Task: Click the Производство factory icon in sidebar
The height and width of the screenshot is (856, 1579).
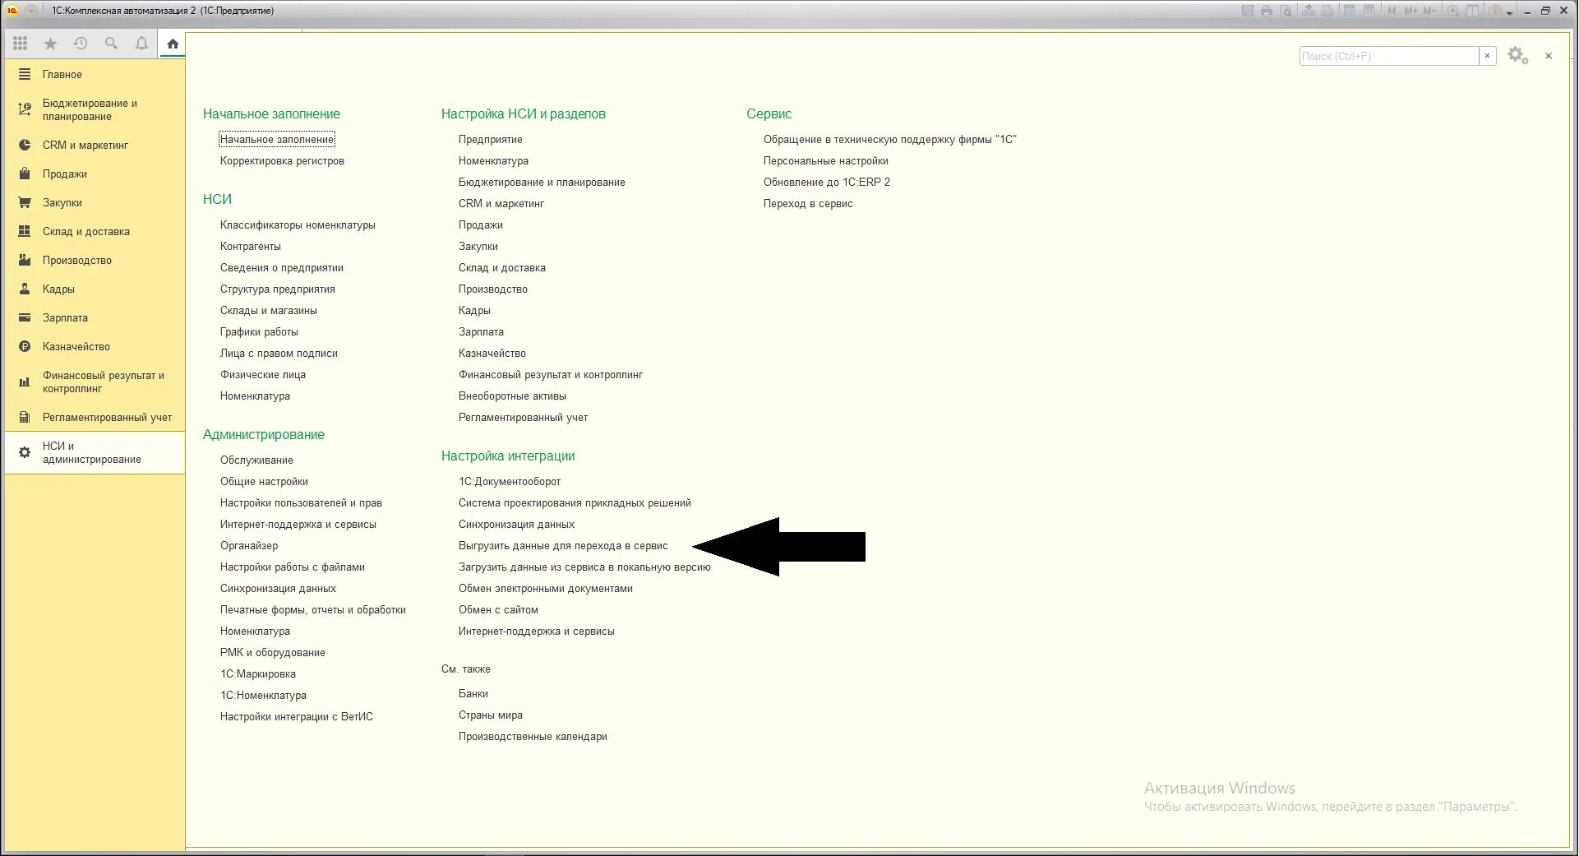Action: coord(25,260)
